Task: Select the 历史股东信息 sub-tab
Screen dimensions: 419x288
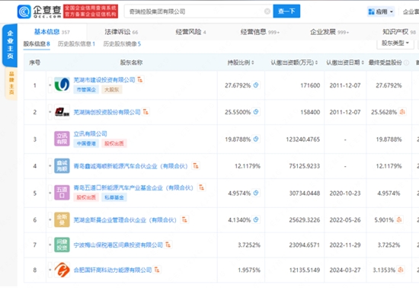Action: coord(76,44)
